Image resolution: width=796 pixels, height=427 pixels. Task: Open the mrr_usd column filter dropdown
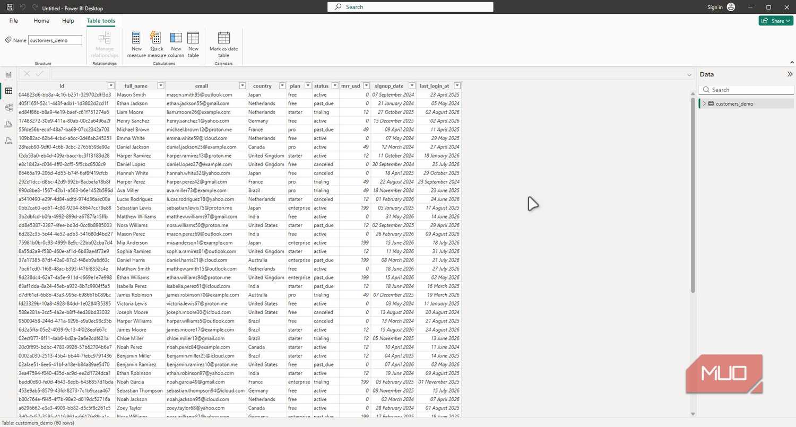[x=366, y=85]
